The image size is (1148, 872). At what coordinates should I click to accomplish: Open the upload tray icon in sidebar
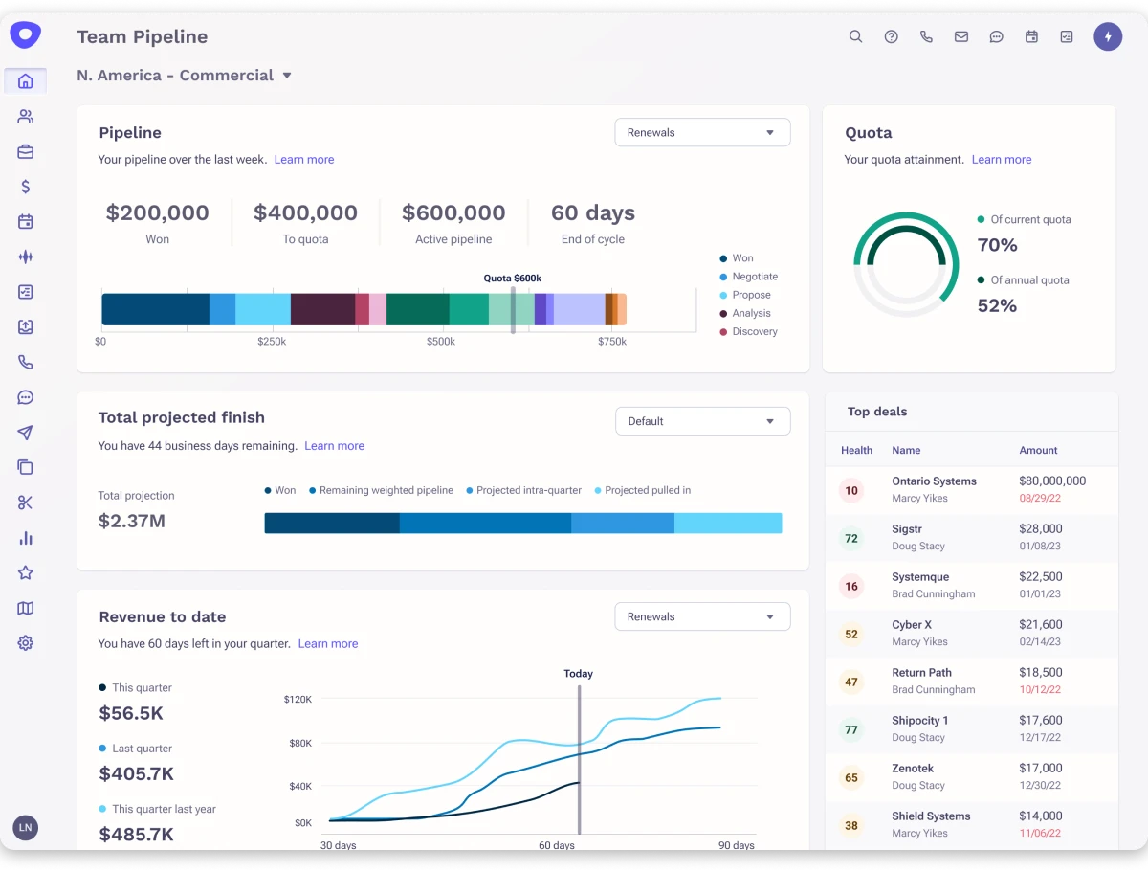(26, 327)
